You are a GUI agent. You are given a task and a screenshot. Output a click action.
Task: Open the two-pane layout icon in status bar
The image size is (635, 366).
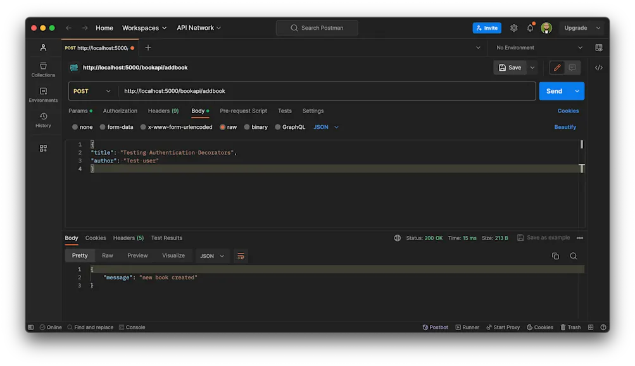coord(591,327)
